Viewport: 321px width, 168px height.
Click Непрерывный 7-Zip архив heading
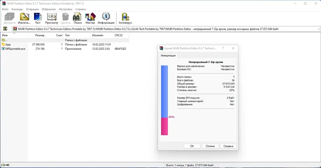206,62
